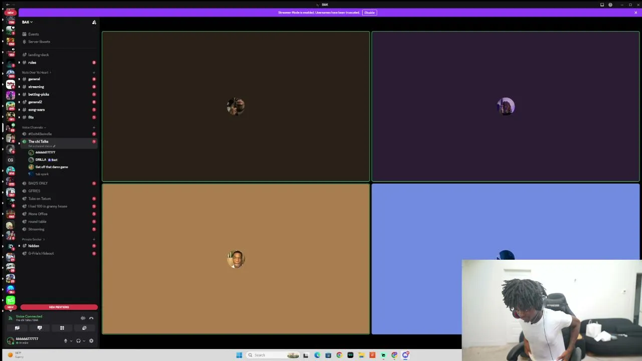Click own user avatar 666666777777 panel

[23, 340]
